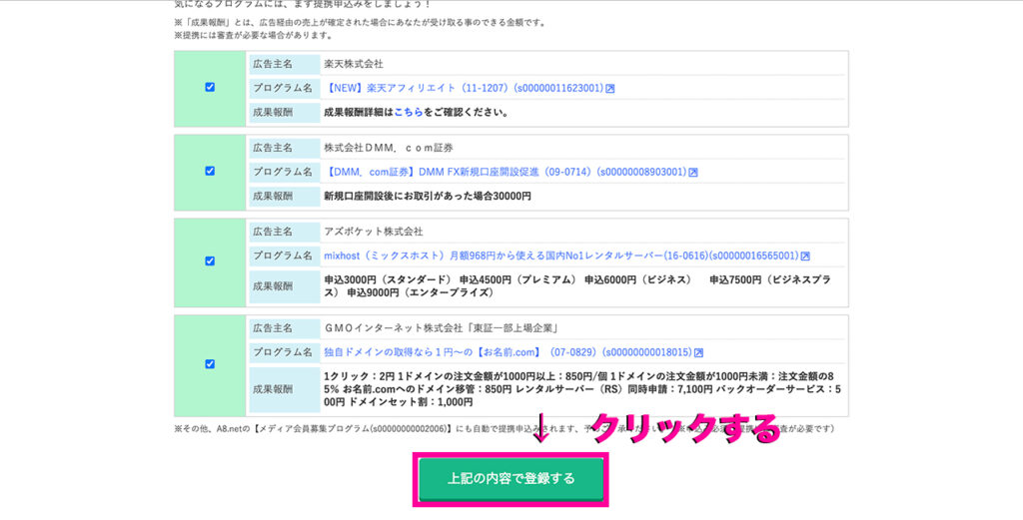
Task: Open the mixhost レンタルサーバー program link
Action: click(561, 257)
